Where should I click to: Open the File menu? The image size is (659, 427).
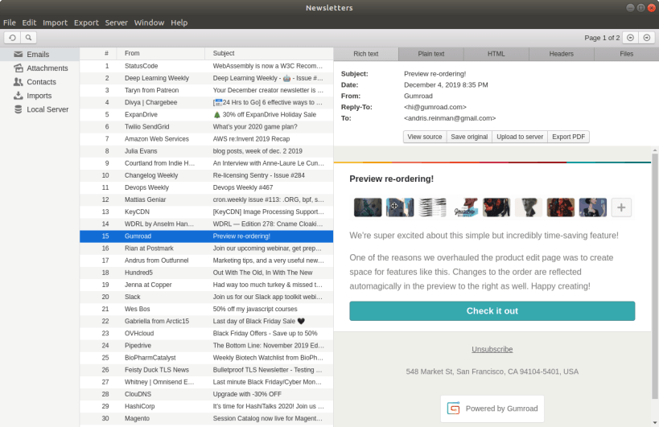[x=9, y=23]
